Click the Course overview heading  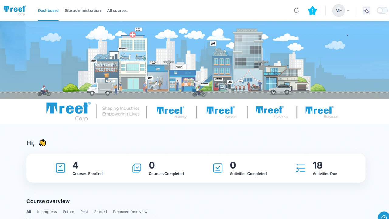point(48,201)
